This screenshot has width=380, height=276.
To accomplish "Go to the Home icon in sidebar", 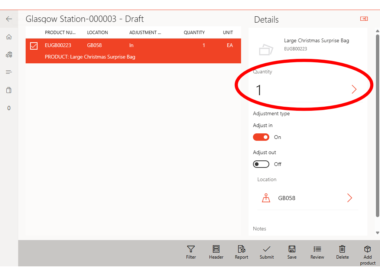I will (9, 37).
